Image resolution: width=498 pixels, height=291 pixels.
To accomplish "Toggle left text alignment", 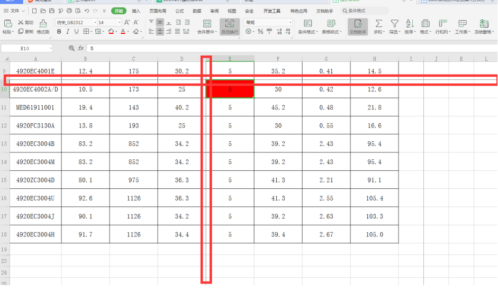I will pyautogui.click(x=151, y=31).
